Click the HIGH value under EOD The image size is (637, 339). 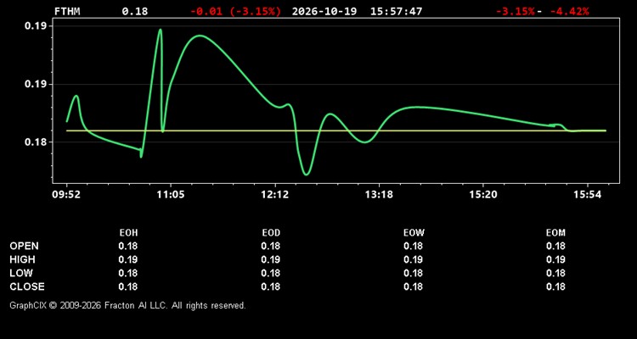click(271, 259)
